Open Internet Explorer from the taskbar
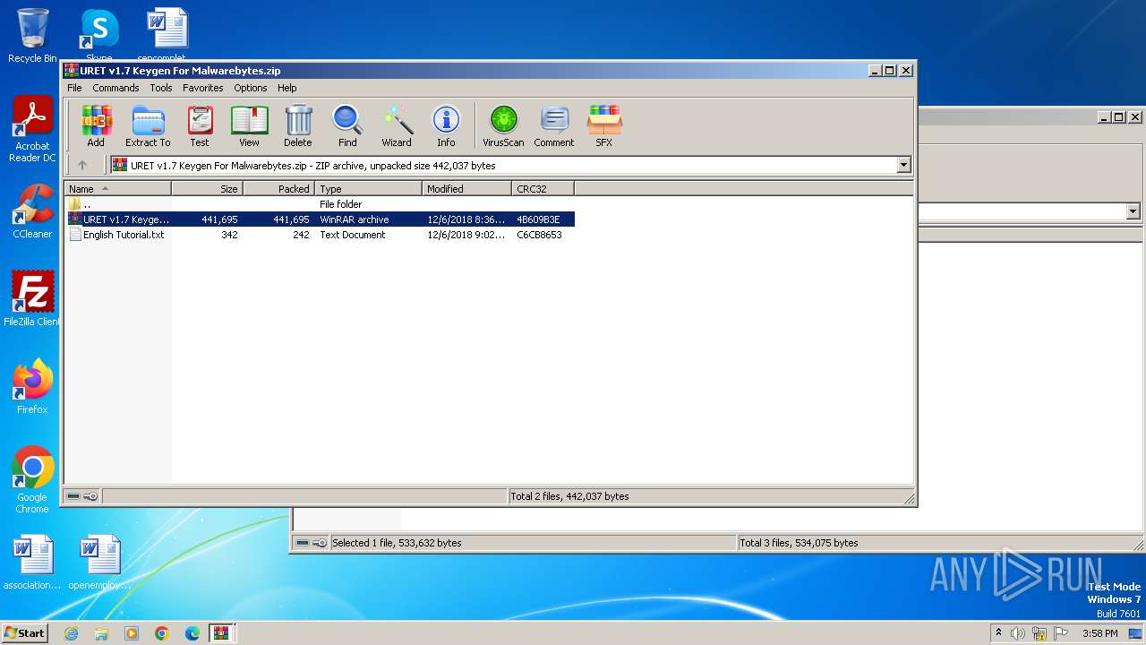Image resolution: width=1146 pixels, height=645 pixels. [x=71, y=633]
